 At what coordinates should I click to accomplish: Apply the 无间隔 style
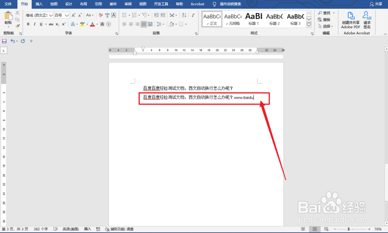point(233,19)
